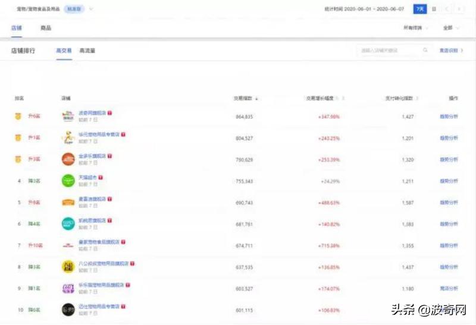The width and height of the screenshot is (476, 325).
Task: Click the 交易指数 column header
Action: tap(243, 98)
